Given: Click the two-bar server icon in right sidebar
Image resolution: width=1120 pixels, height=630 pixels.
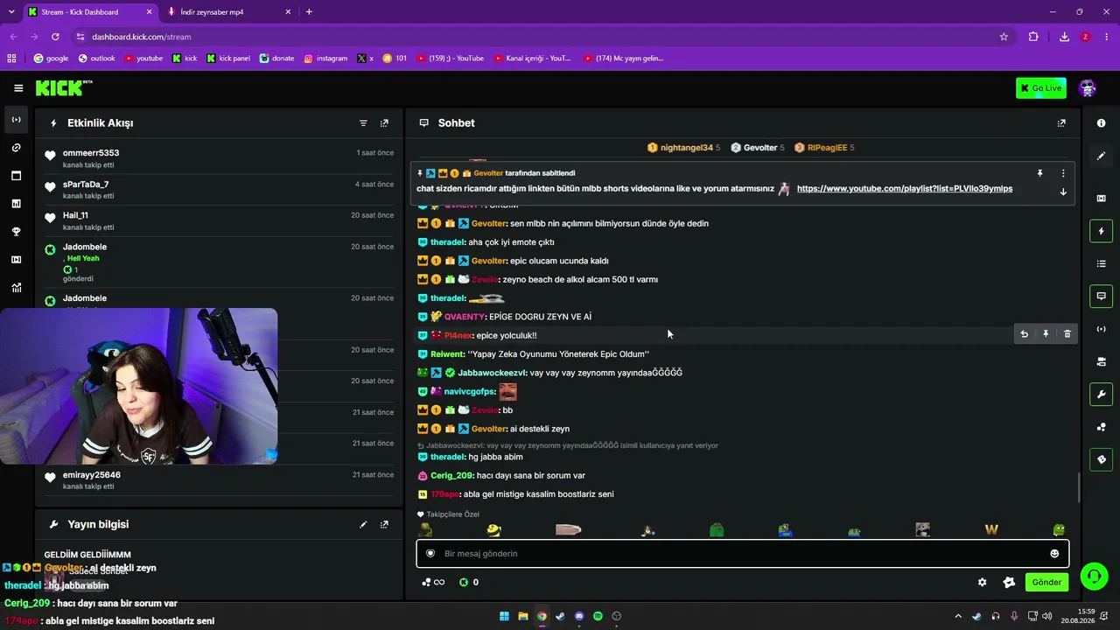Looking at the screenshot, I should coord(1101,361).
